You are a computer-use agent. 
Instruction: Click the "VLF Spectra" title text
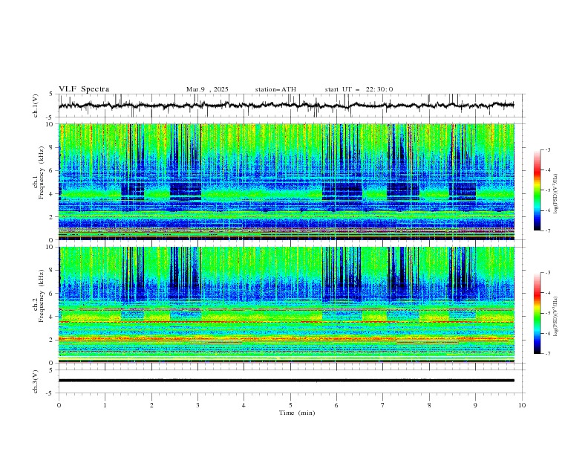[x=84, y=89]
